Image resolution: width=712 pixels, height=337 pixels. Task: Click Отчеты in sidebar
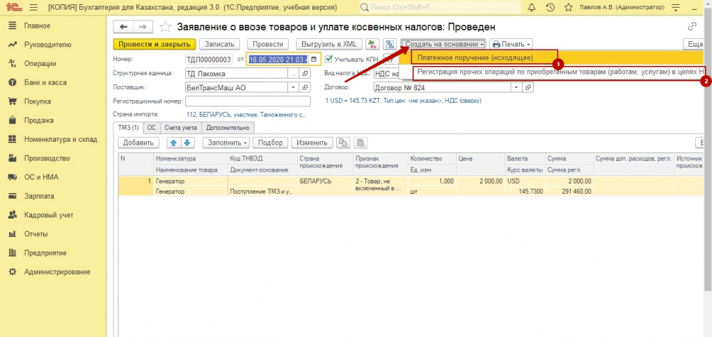(x=36, y=234)
